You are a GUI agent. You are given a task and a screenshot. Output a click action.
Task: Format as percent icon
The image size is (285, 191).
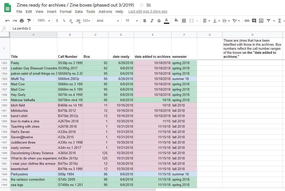point(64,21)
